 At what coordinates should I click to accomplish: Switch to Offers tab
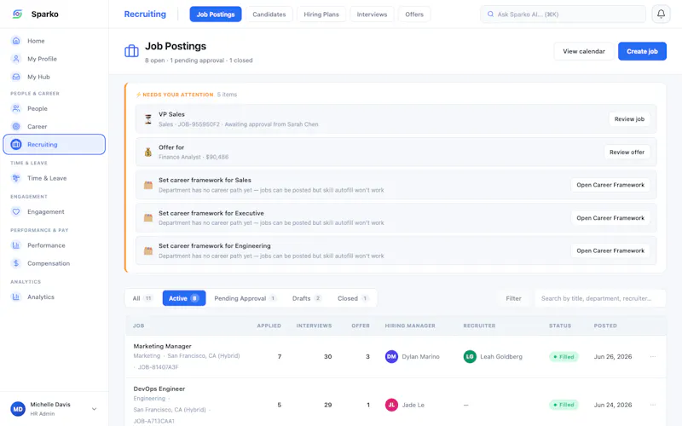(x=414, y=14)
